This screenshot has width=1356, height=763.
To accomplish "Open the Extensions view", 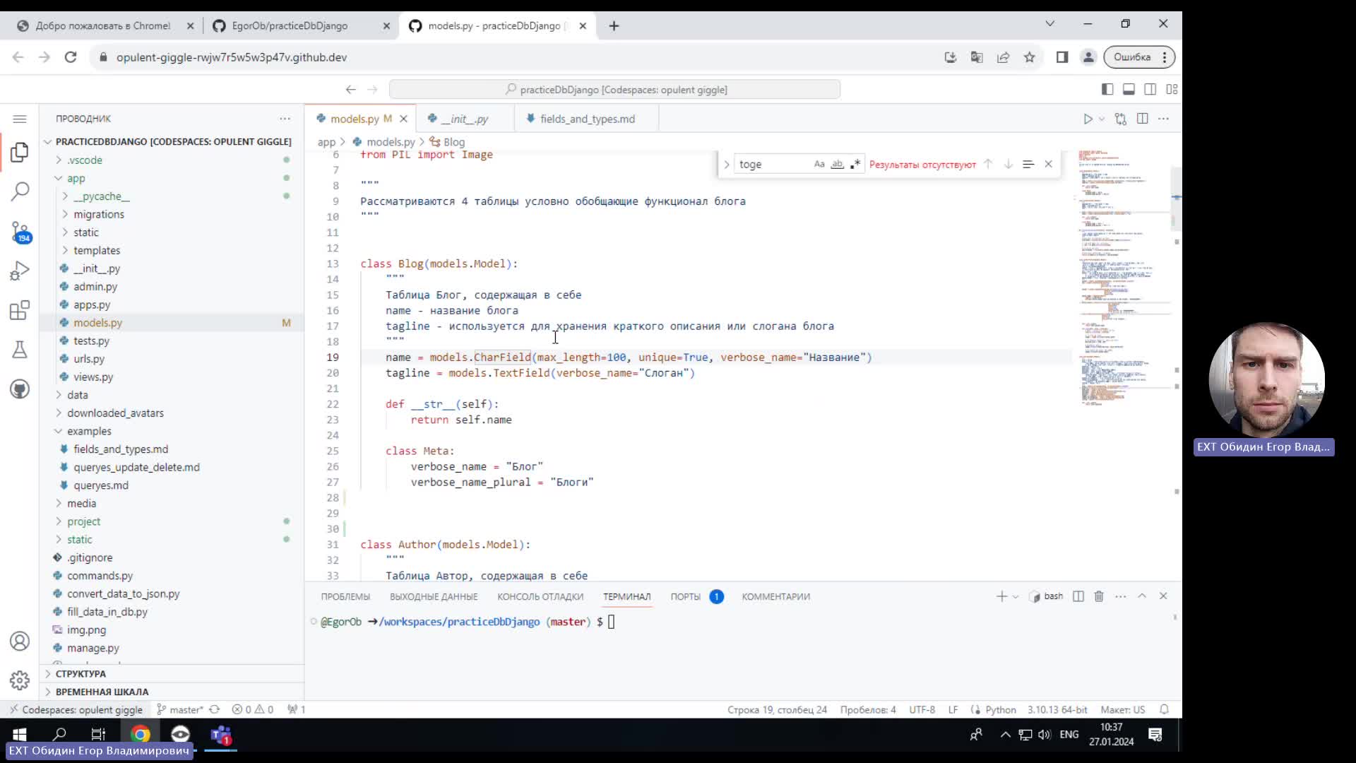I will (20, 310).
